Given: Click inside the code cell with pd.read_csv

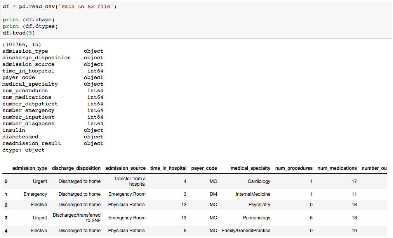Looking at the screenshot, I should point(196,19).
